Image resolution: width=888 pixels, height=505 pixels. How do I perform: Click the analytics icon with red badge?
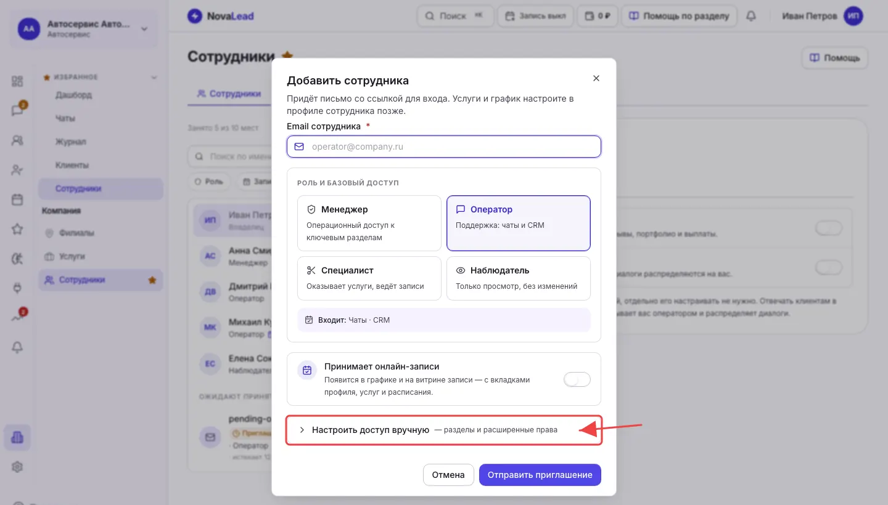[17, 318]
